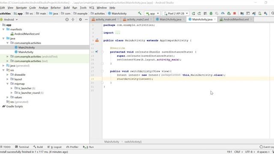
Task: Click the Rerun app icon
Action: point(193,13)
